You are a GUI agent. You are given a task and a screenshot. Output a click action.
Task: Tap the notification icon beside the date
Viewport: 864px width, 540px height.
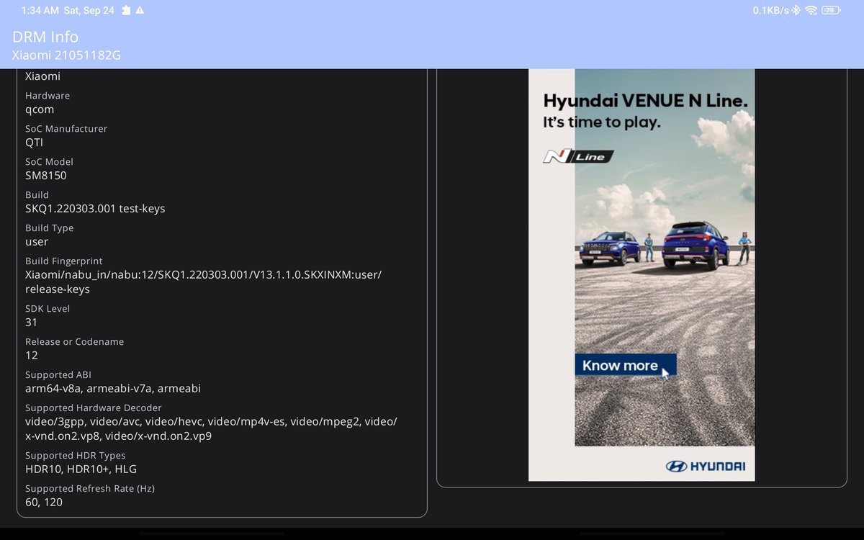click(x=126, y=10)
